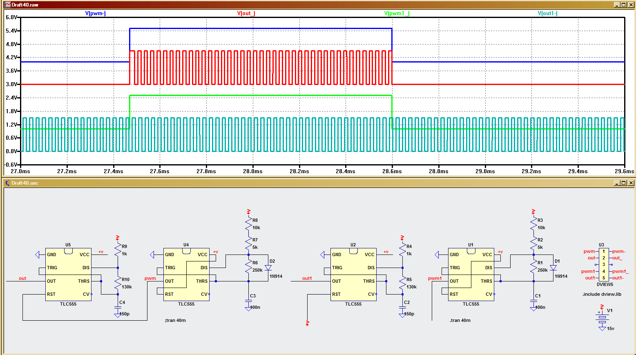This screenshot has height=355, width=636.
Task: Click the 'pwm1' net label near U1
Action: pos(435,278)
